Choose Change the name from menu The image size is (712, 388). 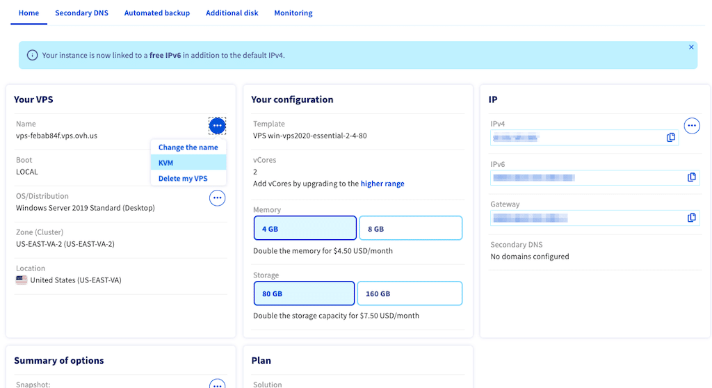coord(188,147)
